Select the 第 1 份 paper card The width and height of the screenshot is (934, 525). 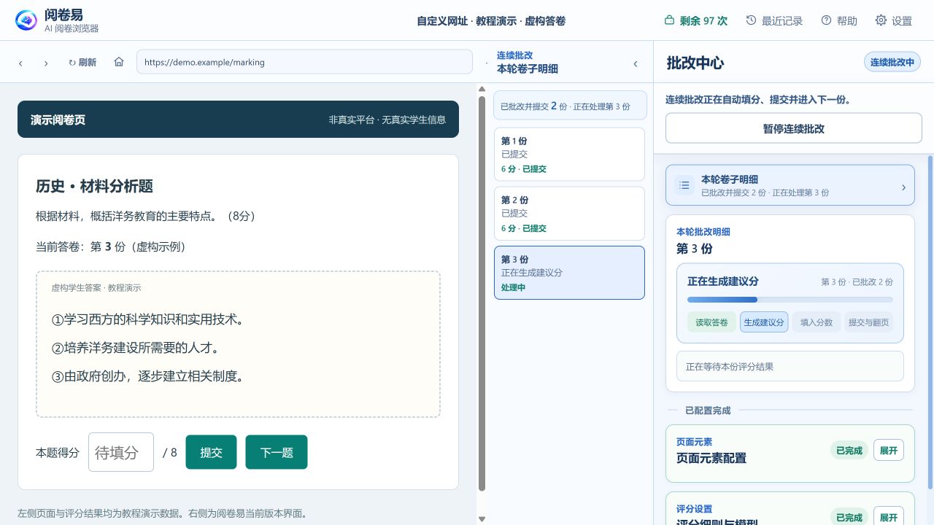(569, 155)
